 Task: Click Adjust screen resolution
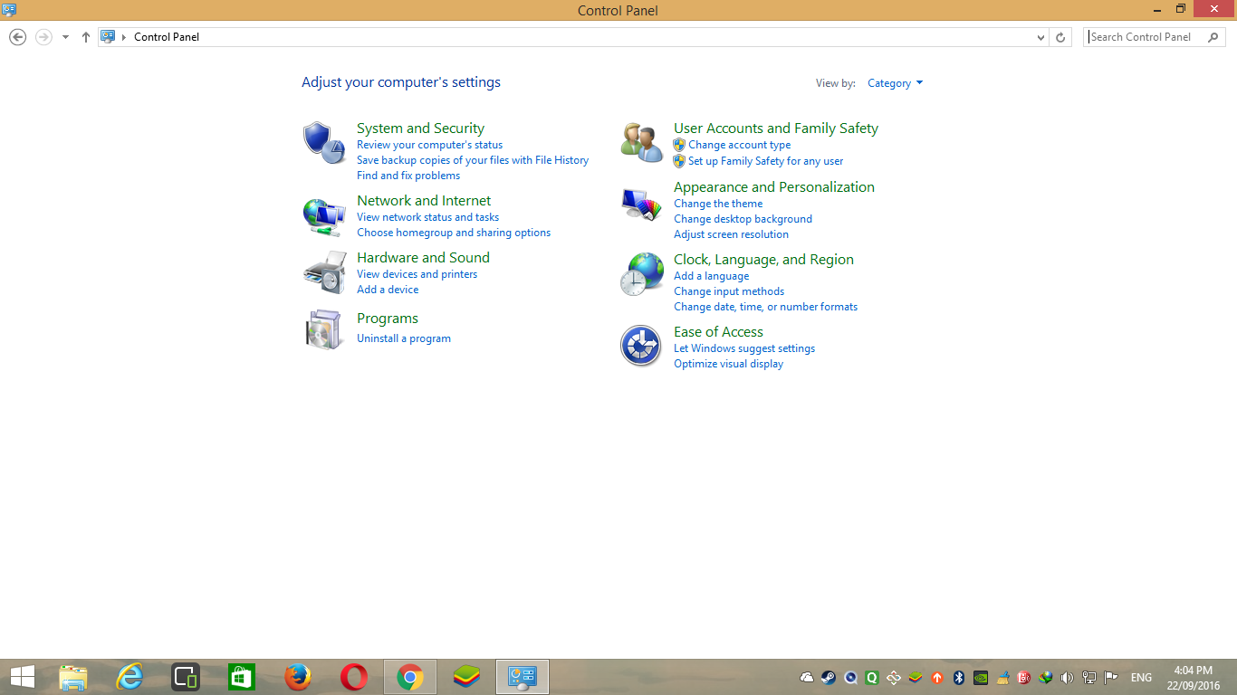point(731,234)
